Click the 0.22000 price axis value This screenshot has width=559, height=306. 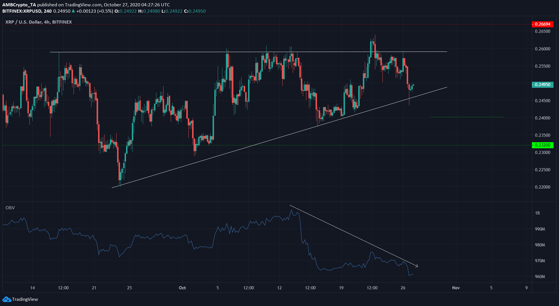(x=543, y=187)
